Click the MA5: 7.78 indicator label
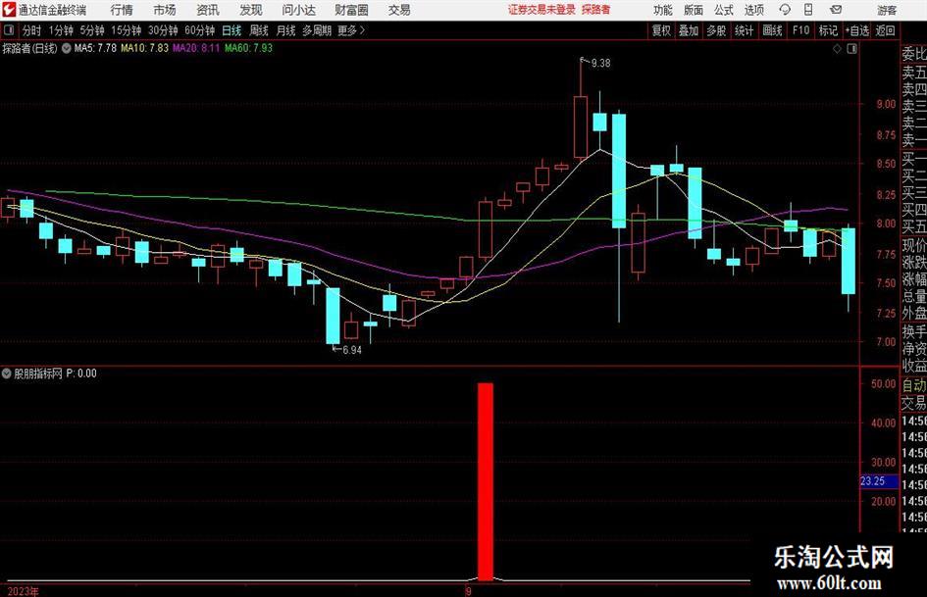The width and height of the screenshot is (927, 597). (x=95, y=48)
